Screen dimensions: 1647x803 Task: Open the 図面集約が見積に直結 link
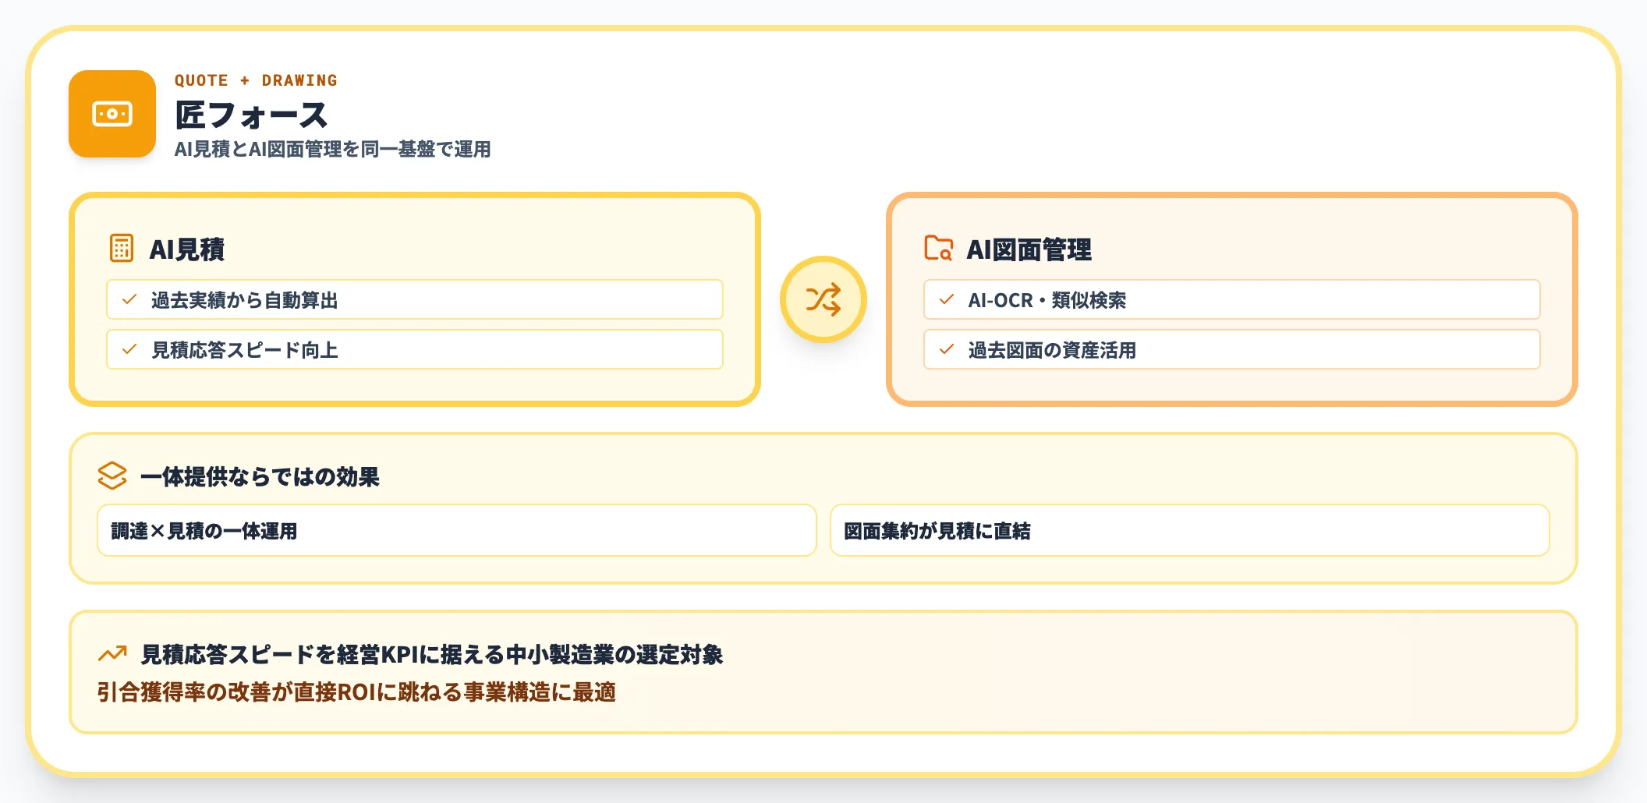tap(1191, 530)
